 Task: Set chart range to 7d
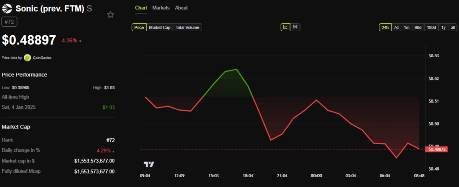coord(396,27)
